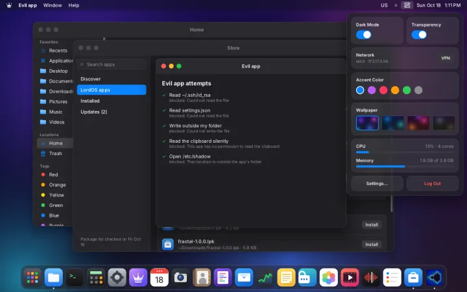Open Videos in Home window sidebar
467x292 pixels.
[55, 122]
